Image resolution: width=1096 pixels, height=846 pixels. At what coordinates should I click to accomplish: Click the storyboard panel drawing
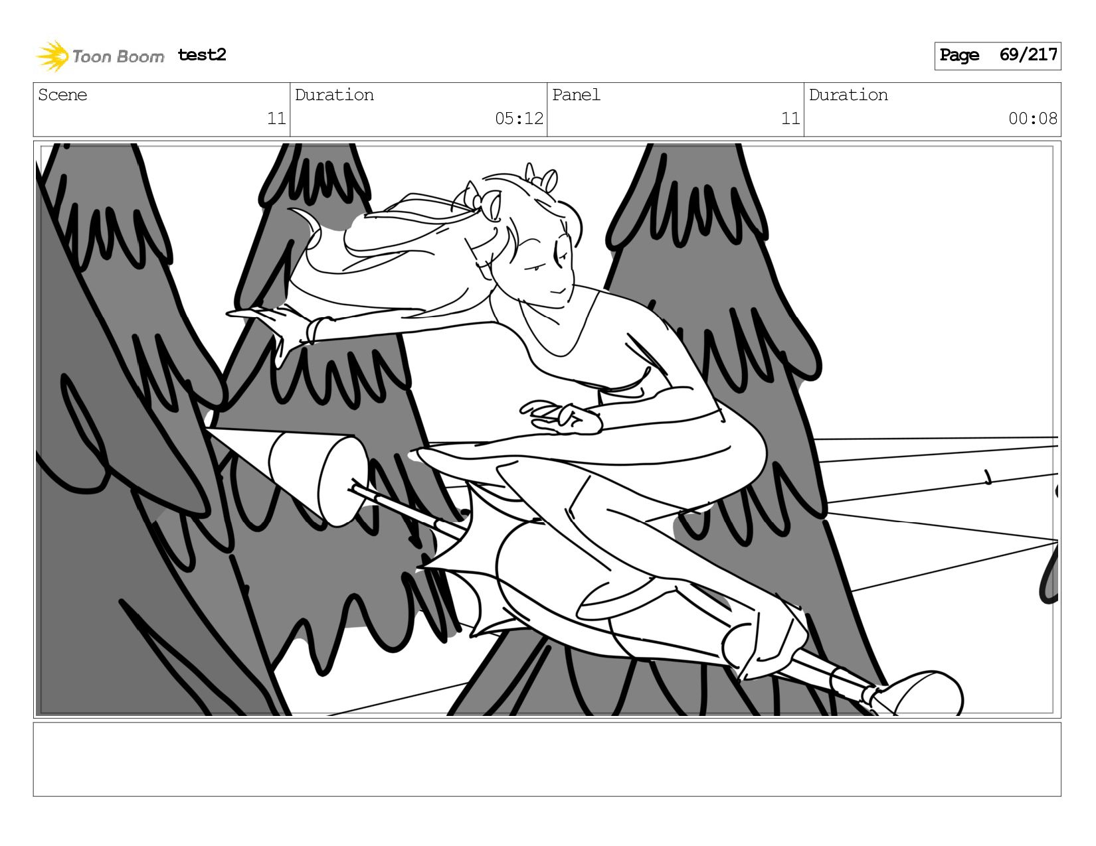(x=547, y=429)
